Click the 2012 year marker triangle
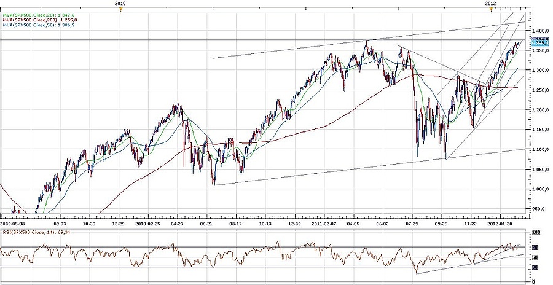This screenshot has width=553, height=285. pyautogui.click(x=491, y=9)
